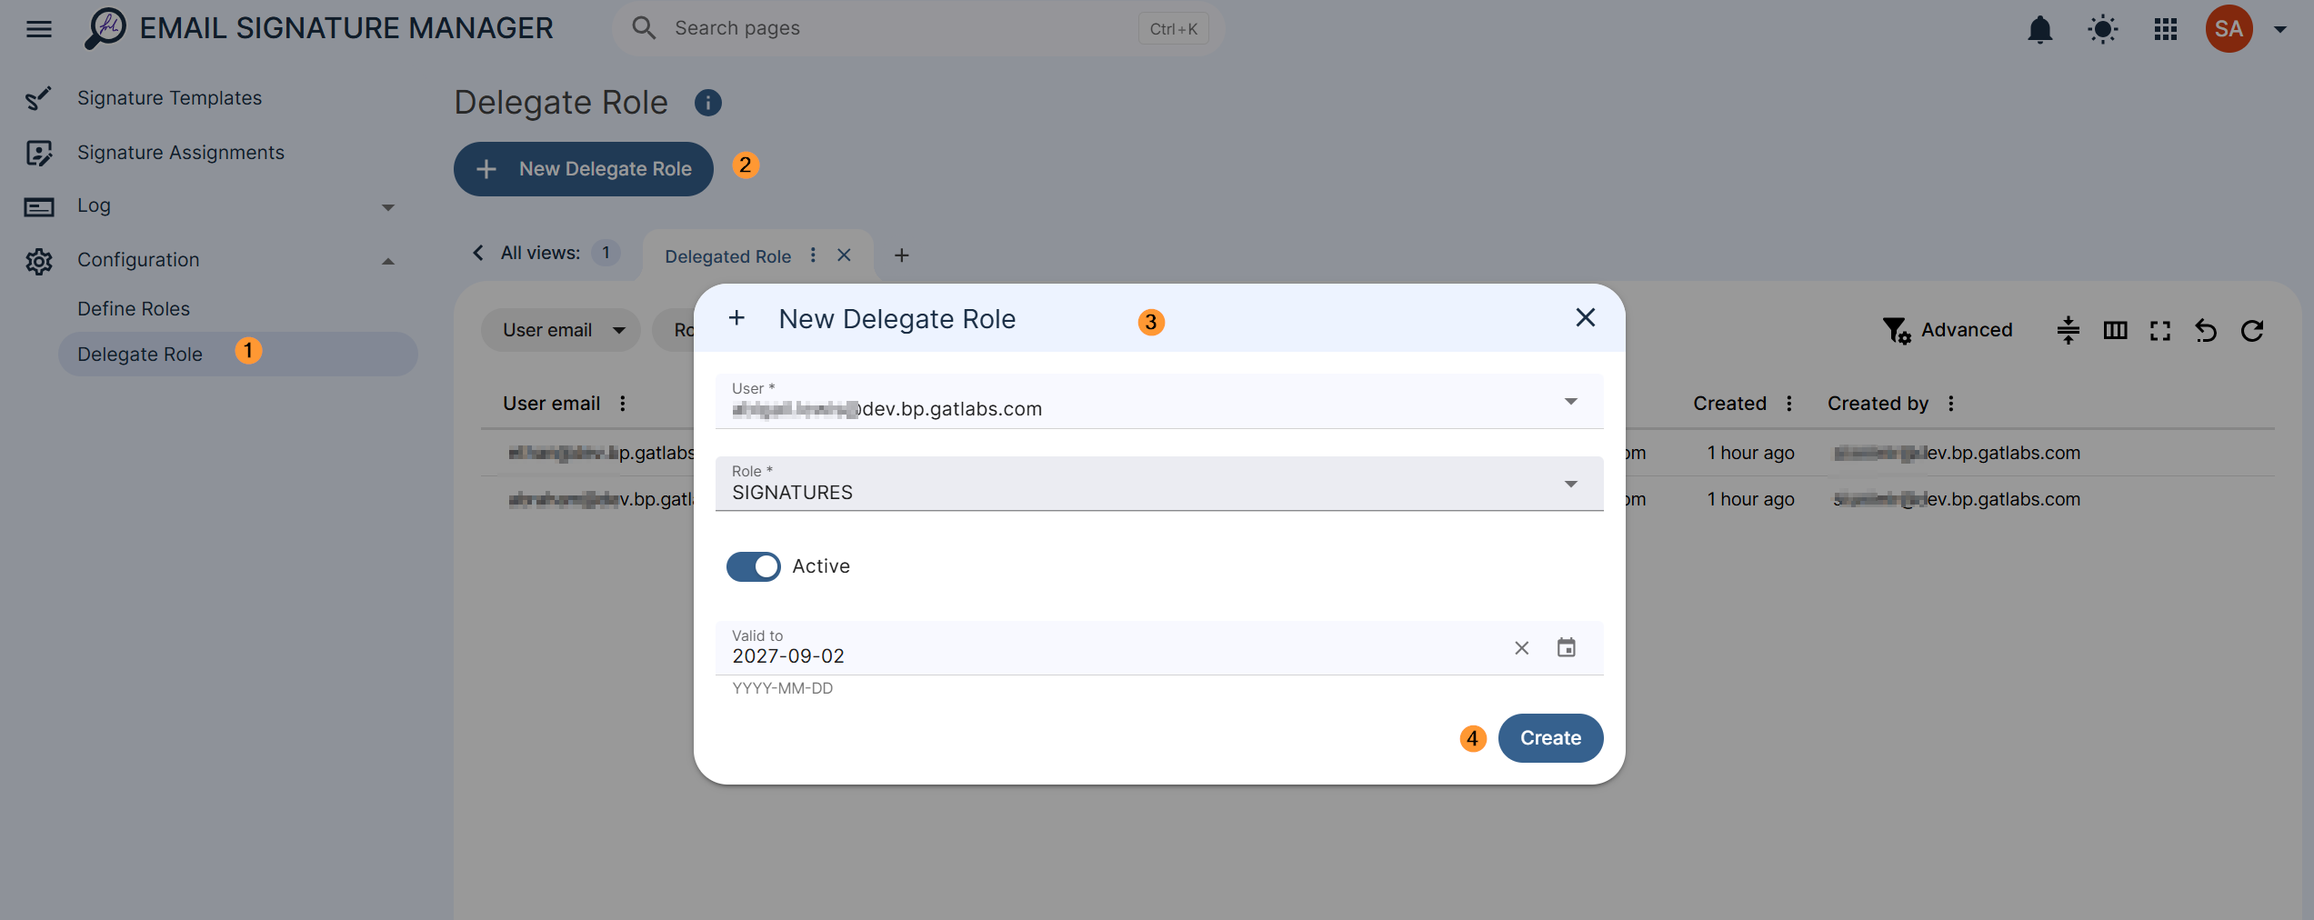Open the SA user avatar

tap(2229, 29)
